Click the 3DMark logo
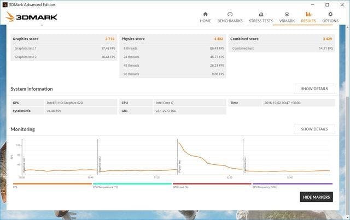The image size is (350, 220). point(26,16)
